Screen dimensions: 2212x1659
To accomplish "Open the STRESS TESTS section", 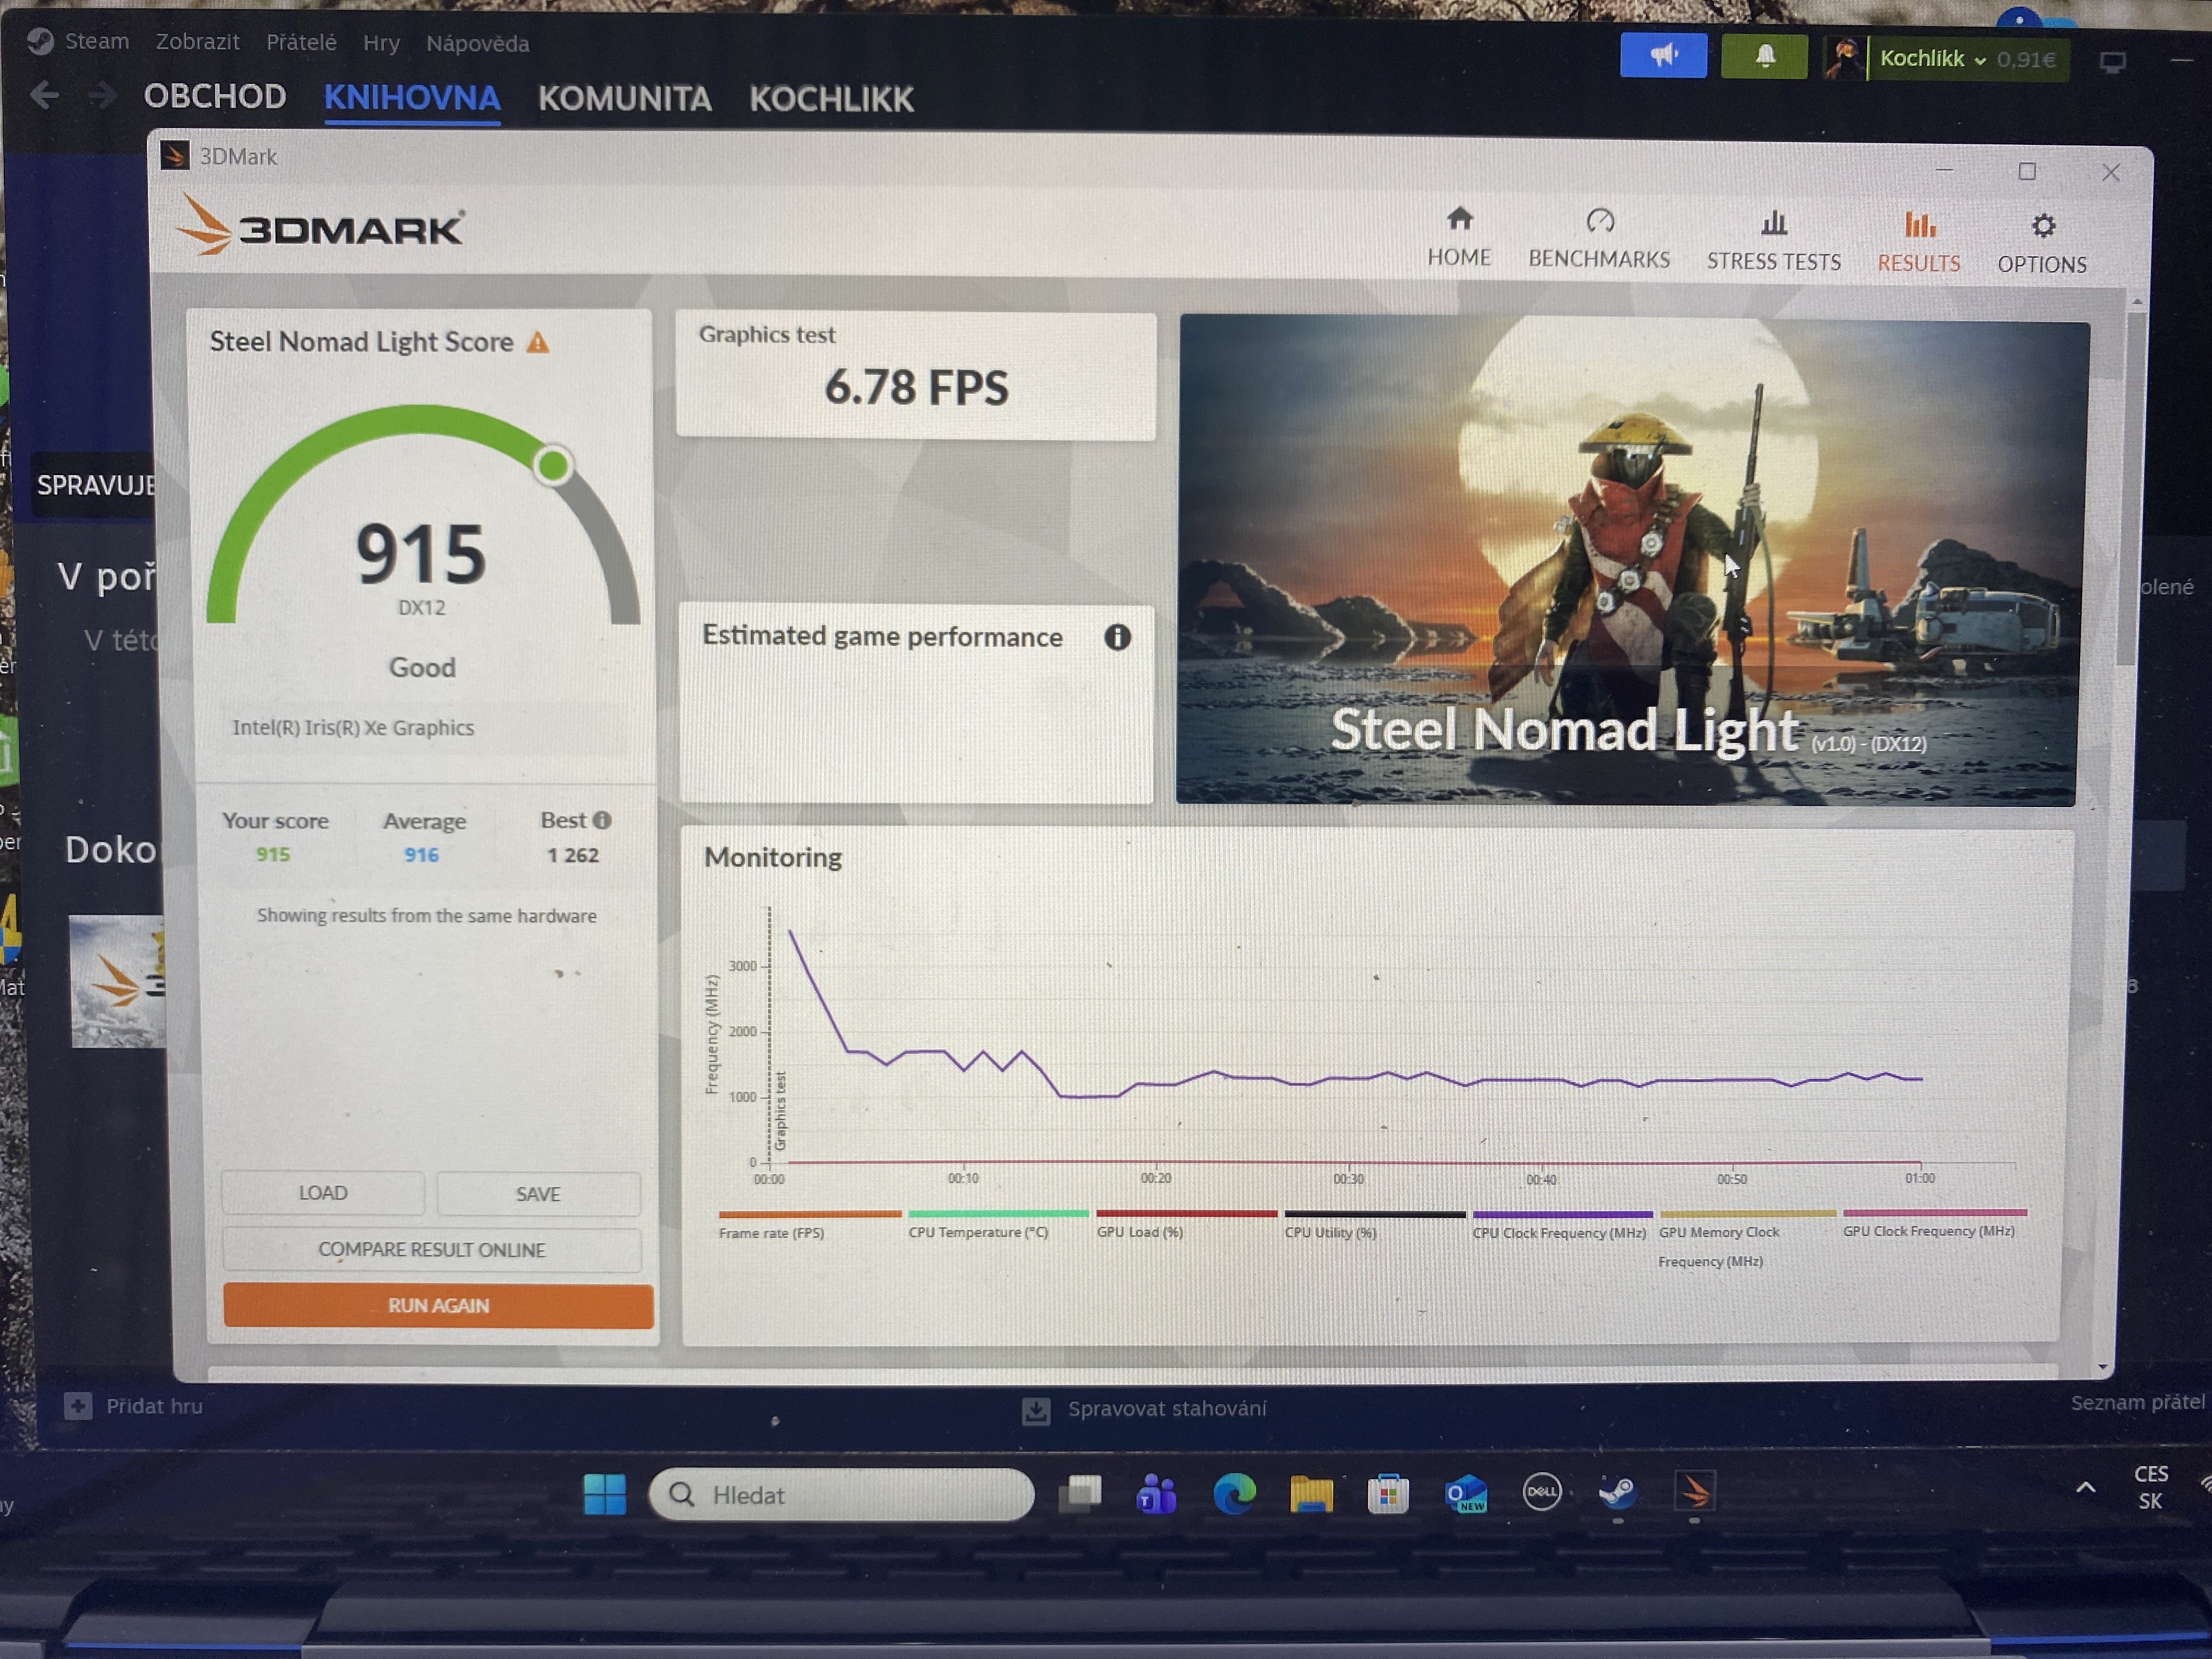I will [1773, 242].
